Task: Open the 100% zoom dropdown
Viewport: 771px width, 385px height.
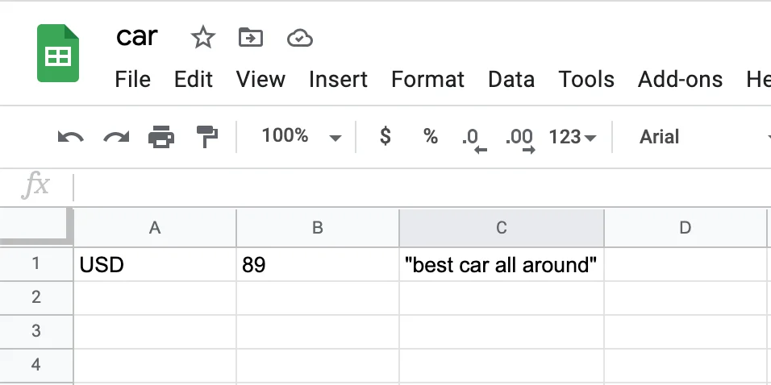Action: pos(301,137)
